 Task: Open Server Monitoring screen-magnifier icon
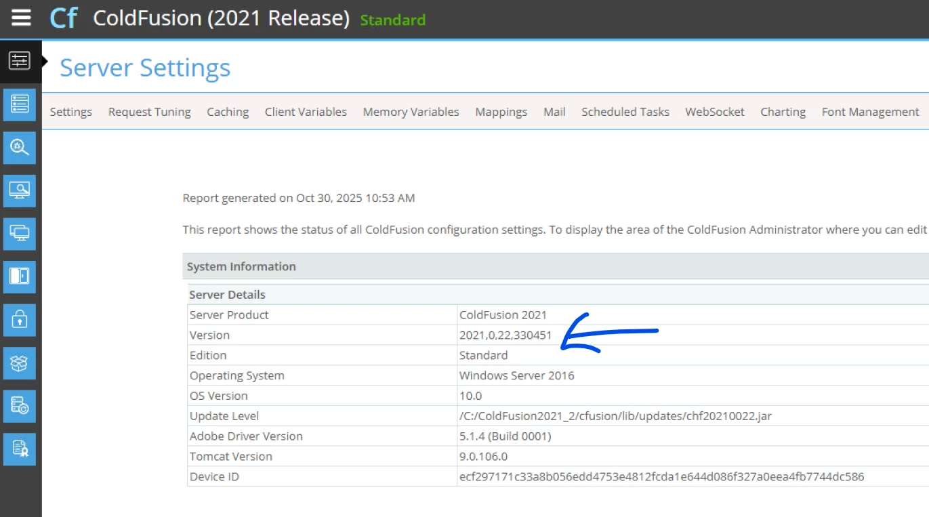(19, 191)
